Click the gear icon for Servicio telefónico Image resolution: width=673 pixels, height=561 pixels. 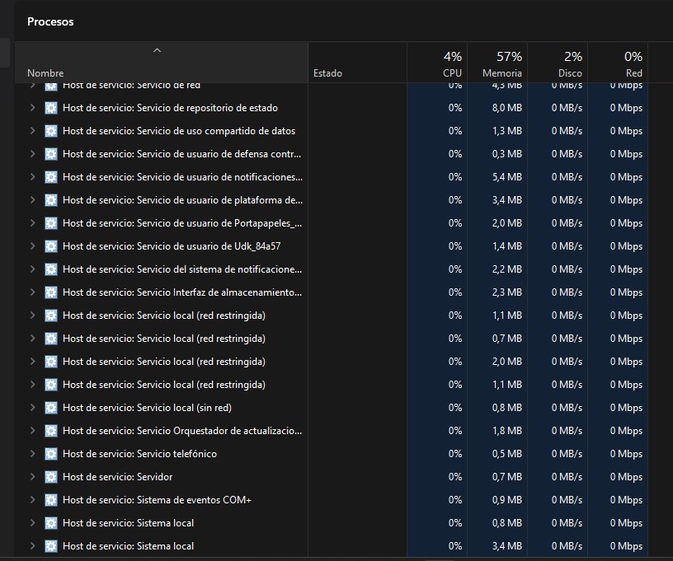(51, 453)
